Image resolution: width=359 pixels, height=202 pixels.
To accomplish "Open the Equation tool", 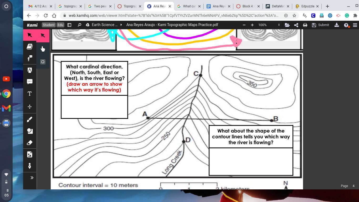I will [30, 107].
